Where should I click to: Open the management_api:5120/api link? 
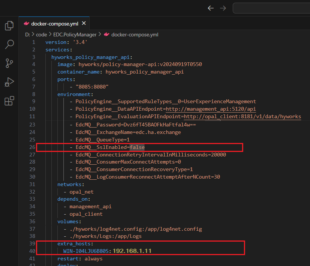coord(211,109)
